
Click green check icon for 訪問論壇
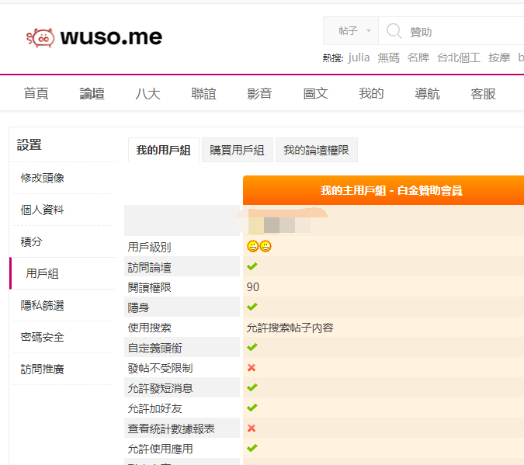point(252,266)
